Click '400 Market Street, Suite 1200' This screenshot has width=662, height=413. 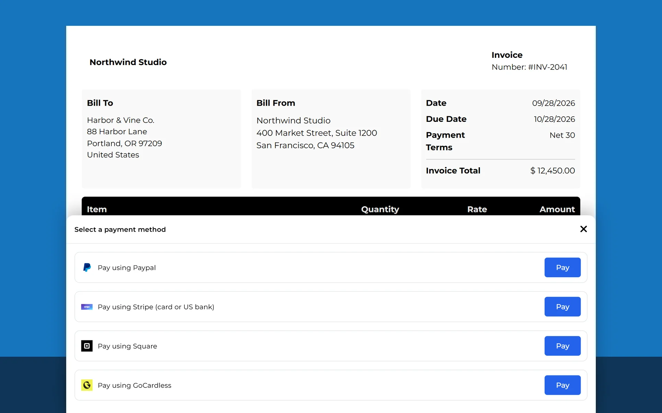pos(317,133)
